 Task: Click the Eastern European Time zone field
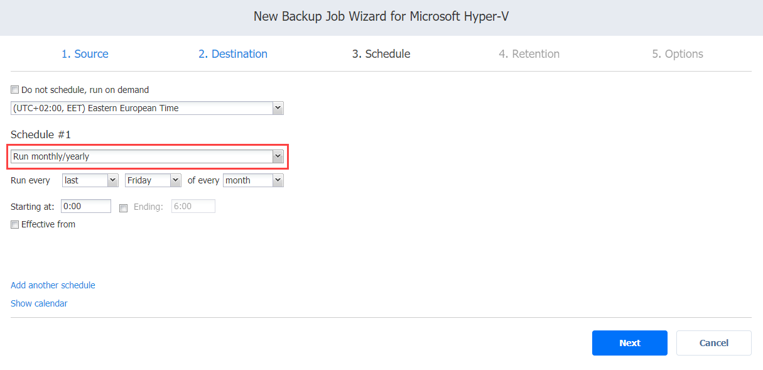tap(147, 108)
